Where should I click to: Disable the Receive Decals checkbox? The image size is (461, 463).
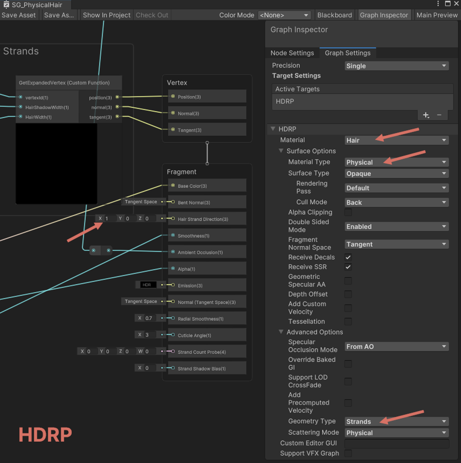click(x=348, y=257)
